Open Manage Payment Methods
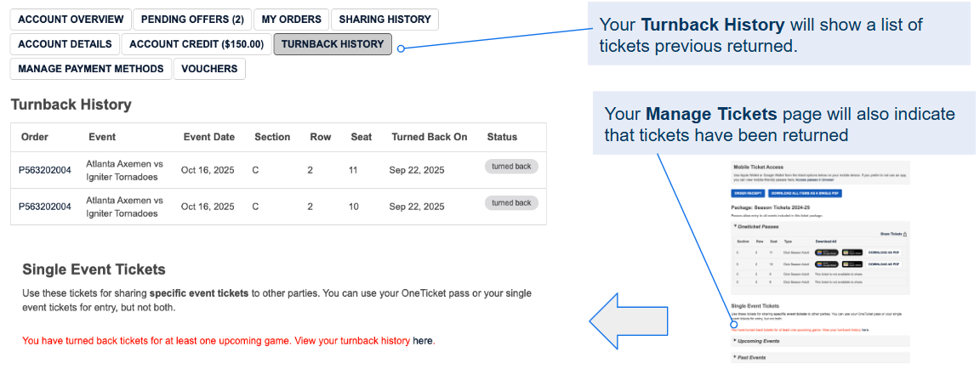980x369 pixels. [x=90, y=69]
